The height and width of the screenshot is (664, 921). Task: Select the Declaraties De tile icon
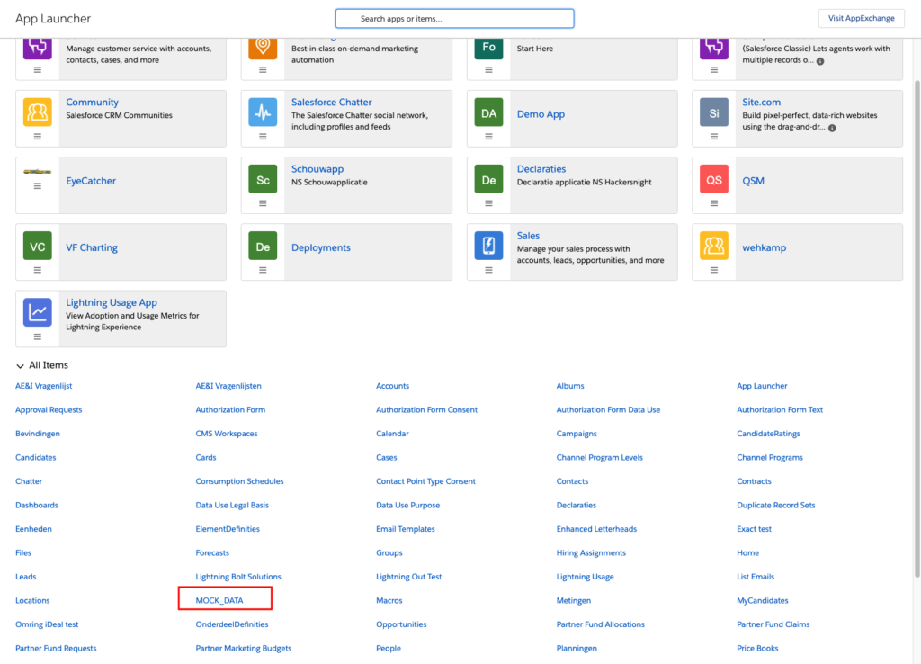(488, 179)
